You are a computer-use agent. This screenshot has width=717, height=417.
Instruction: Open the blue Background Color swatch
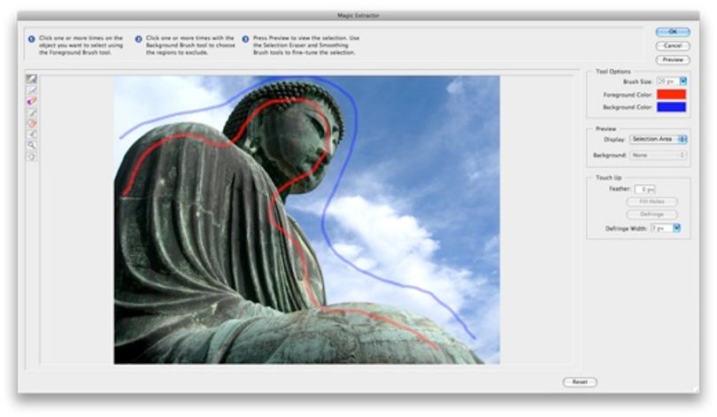[671, 107]
